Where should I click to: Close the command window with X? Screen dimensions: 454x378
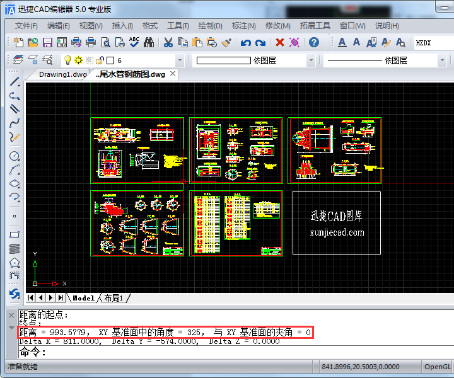tap(11, 315)
